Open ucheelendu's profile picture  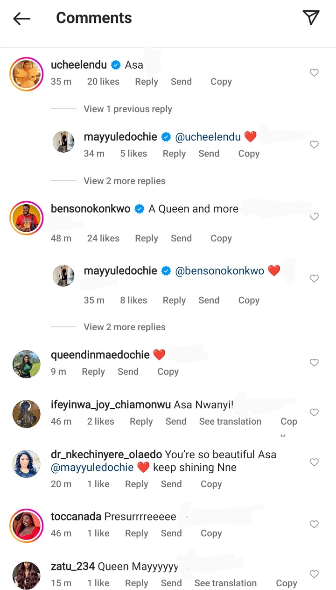pos(26,74)
